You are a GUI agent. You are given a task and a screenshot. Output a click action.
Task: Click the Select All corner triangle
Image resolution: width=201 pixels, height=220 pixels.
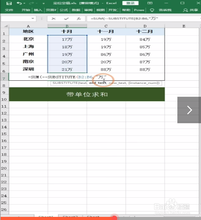[x=5, y=26]
